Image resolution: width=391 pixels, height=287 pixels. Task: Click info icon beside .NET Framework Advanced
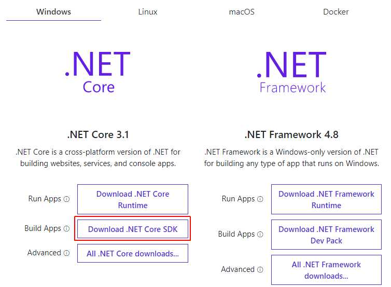click(260, 270)
